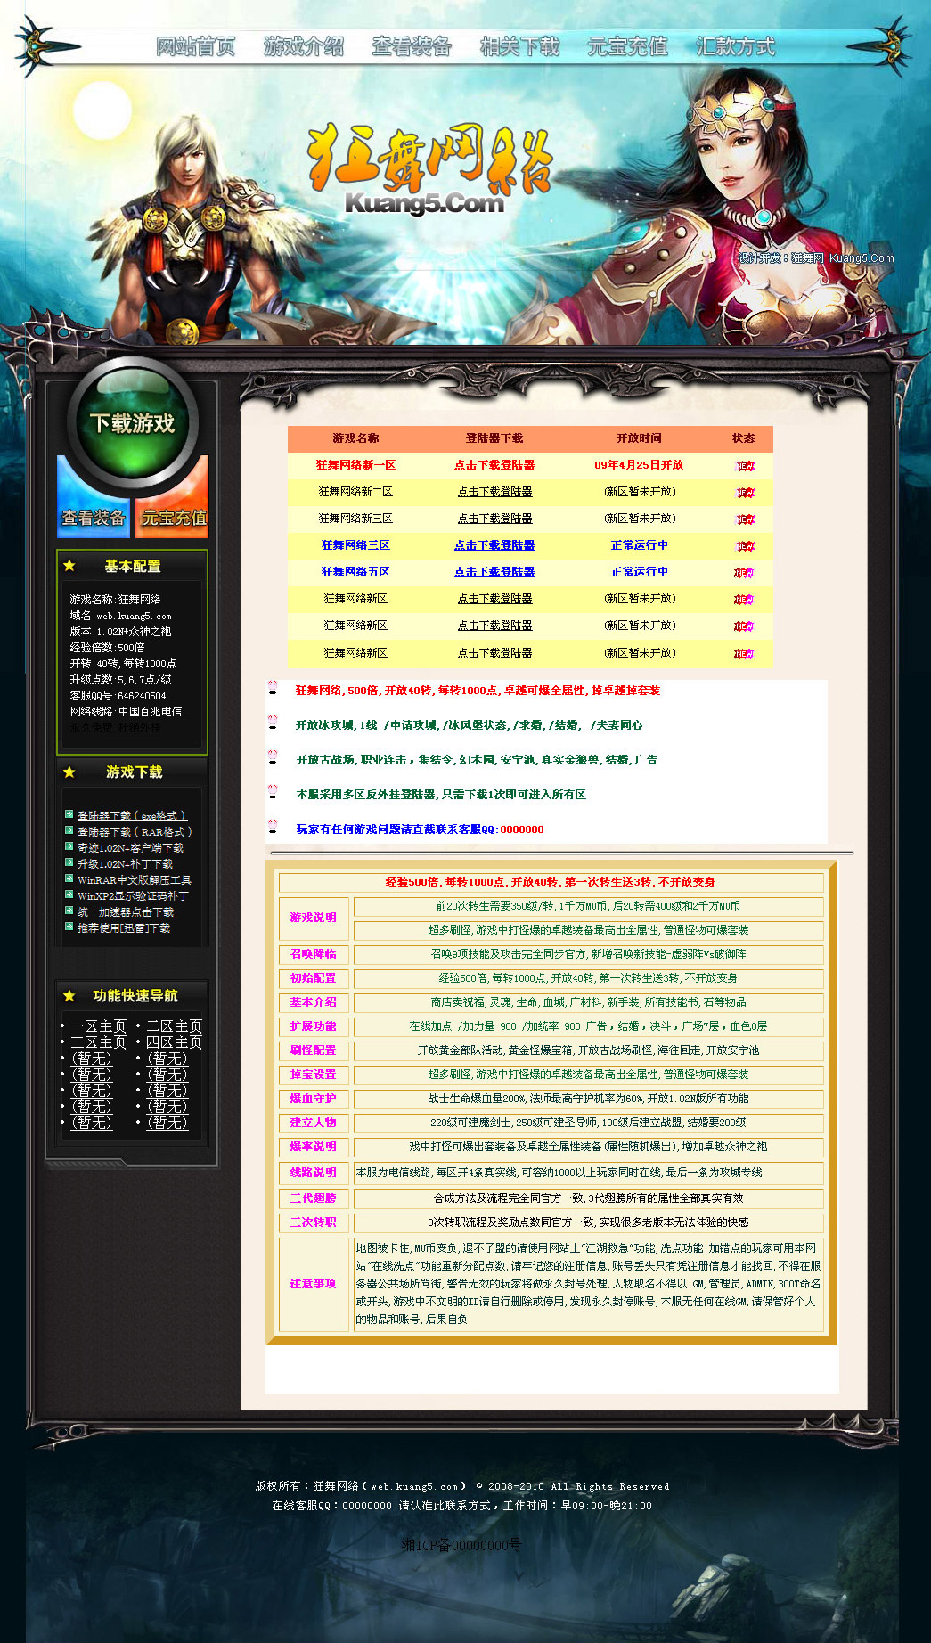Click 点击下载登陆器 for 狂舞网络三区
The width and height of the screenshot is (931, 1643).
(x=494, y=545)
